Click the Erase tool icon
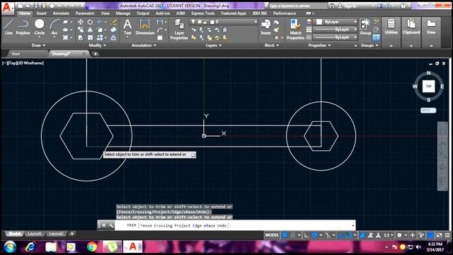The width and height of the screenshot is (453, 255). 113,22
